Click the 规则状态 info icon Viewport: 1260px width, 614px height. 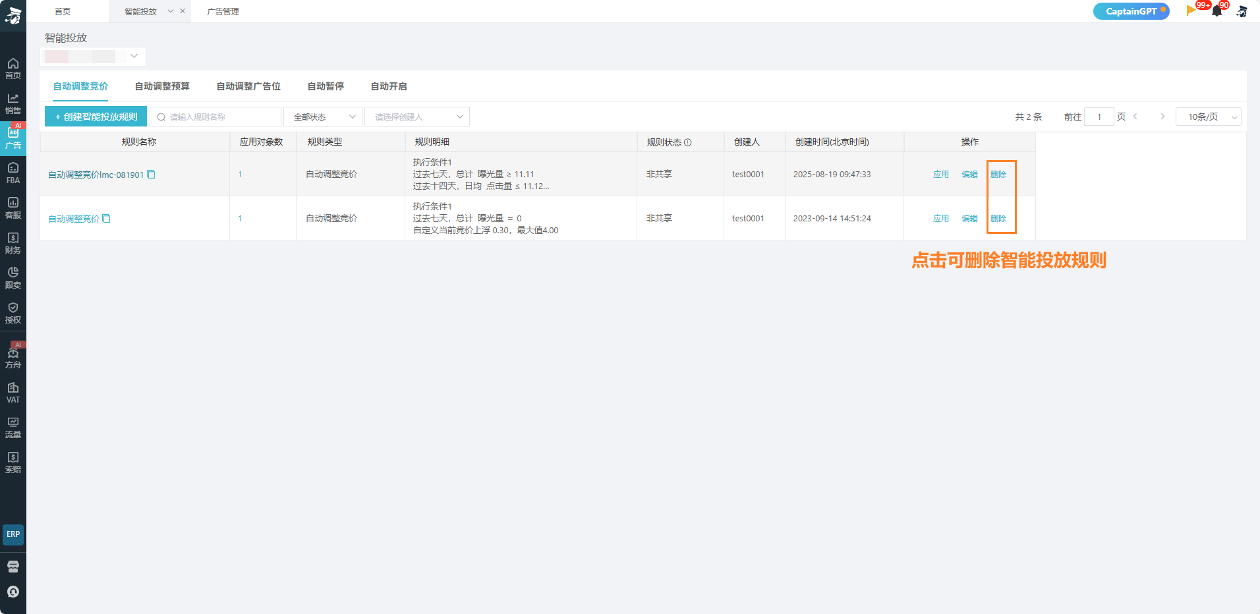(688, 142)
